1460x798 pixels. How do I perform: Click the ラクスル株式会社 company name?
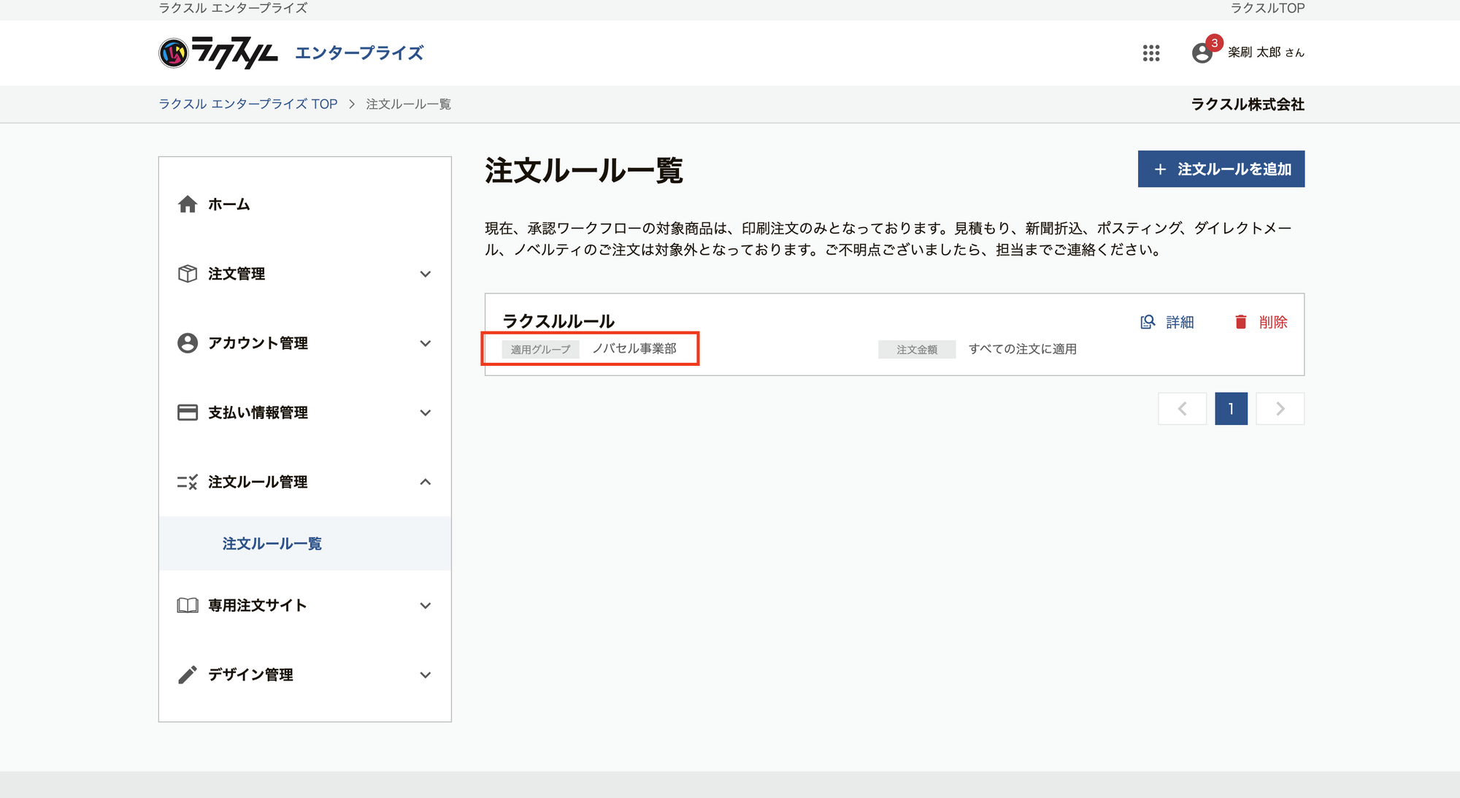click(1248, 104)
